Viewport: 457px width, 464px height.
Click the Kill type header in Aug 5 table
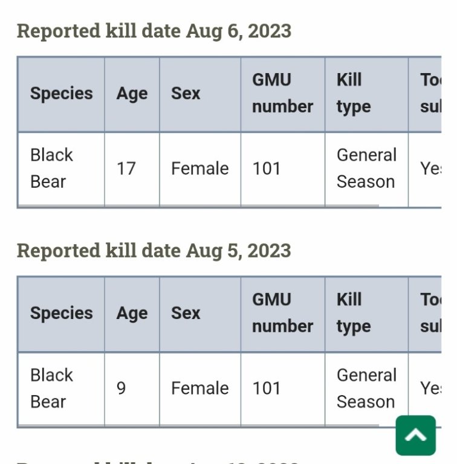(x=353, y=314)
